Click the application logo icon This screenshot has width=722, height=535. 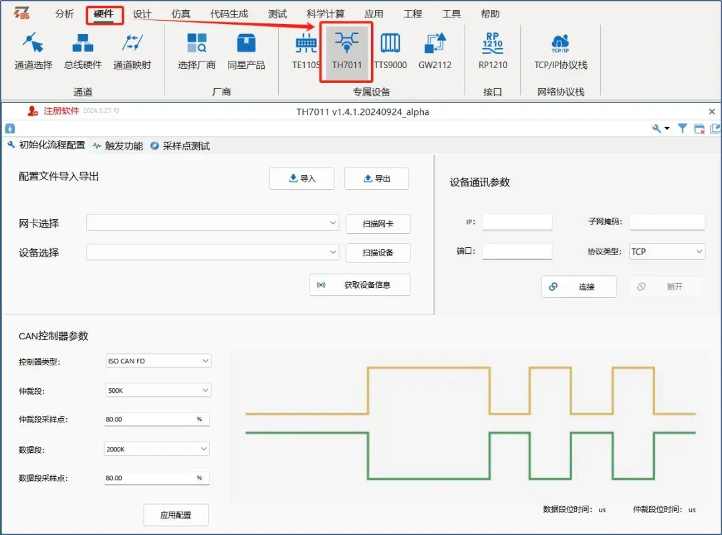pos(21,13)
